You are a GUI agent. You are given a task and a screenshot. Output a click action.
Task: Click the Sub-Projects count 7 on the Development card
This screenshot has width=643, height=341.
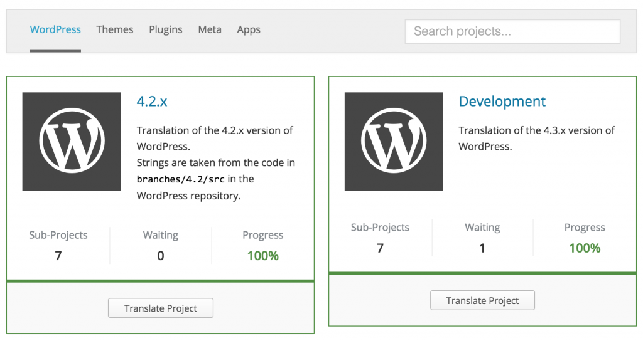point(380,248)
